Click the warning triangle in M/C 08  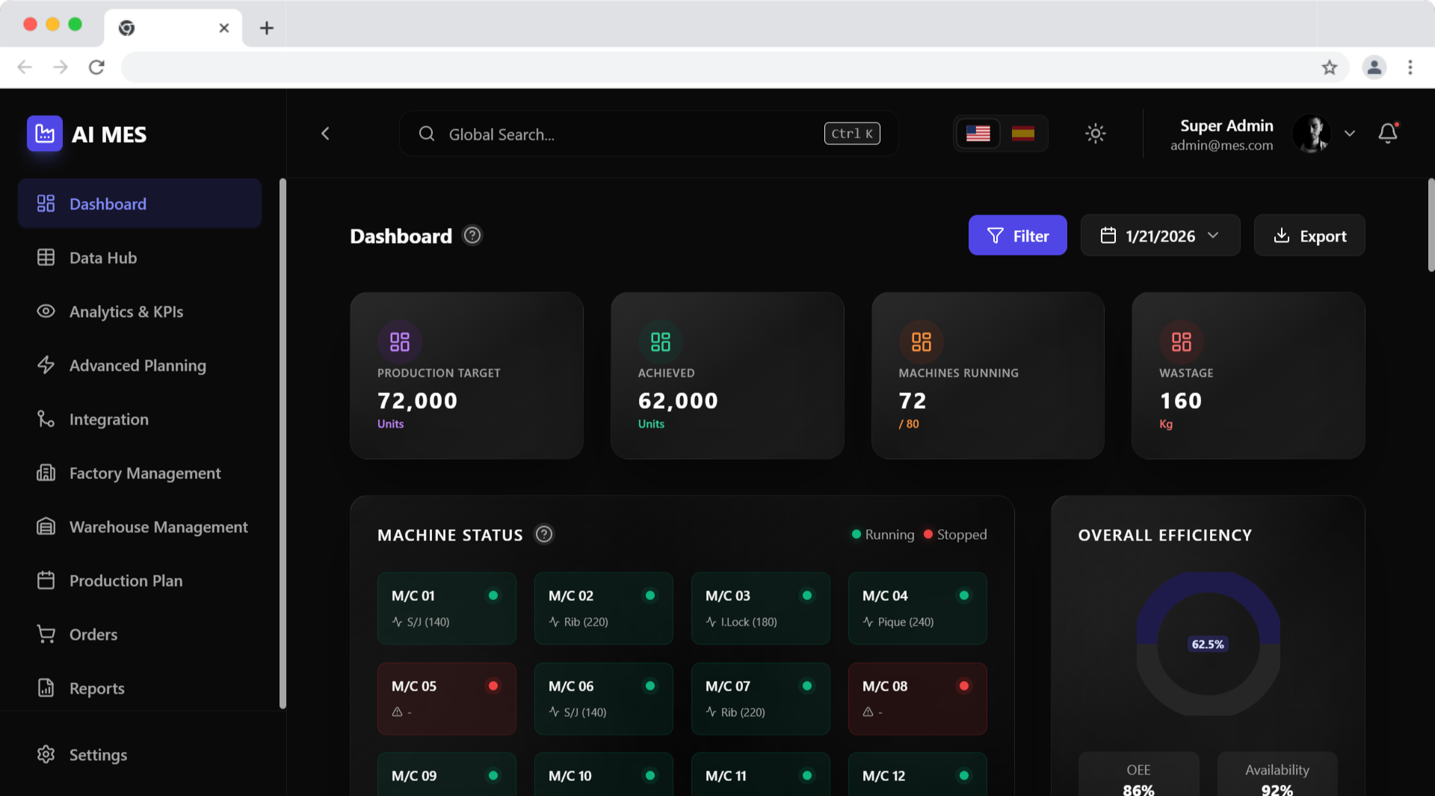868,712
